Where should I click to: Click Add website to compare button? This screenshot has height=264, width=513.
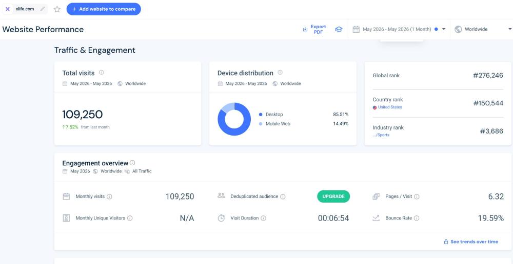pos(104,9)
